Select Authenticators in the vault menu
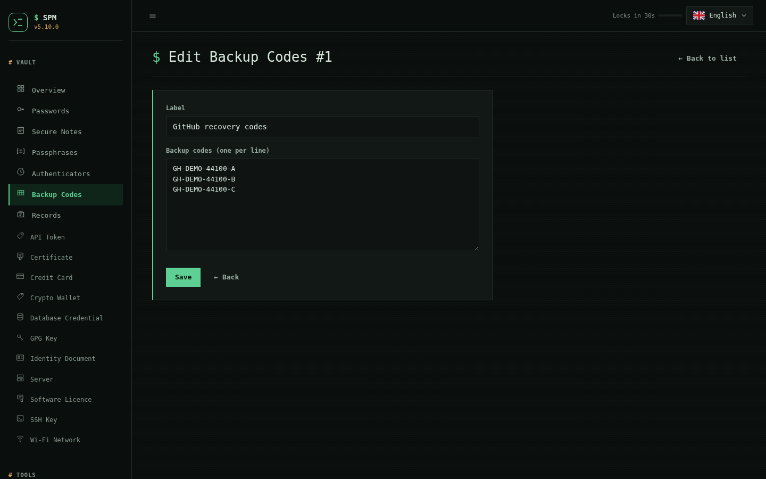The width and height of the screenshot is (766, 479). click(66, 174)
